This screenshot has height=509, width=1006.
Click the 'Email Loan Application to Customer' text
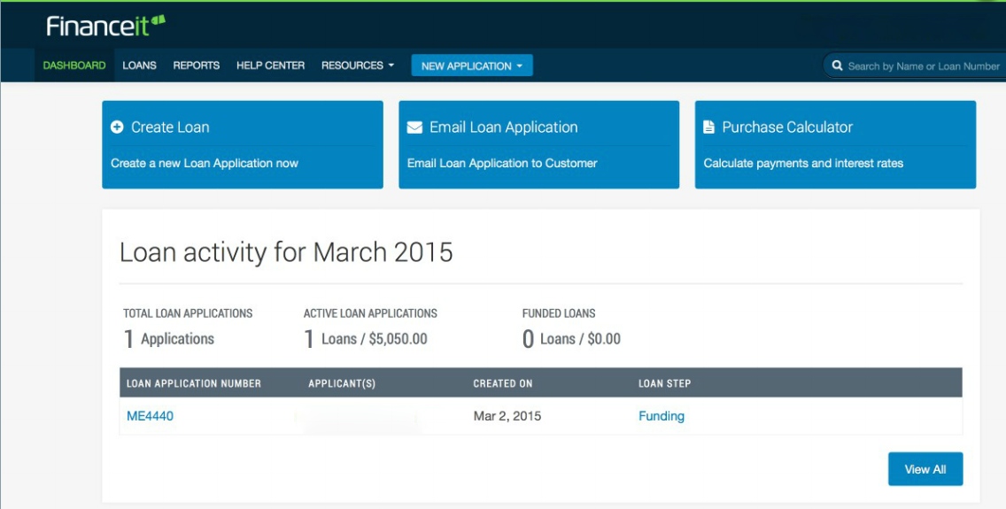point(502,164)
